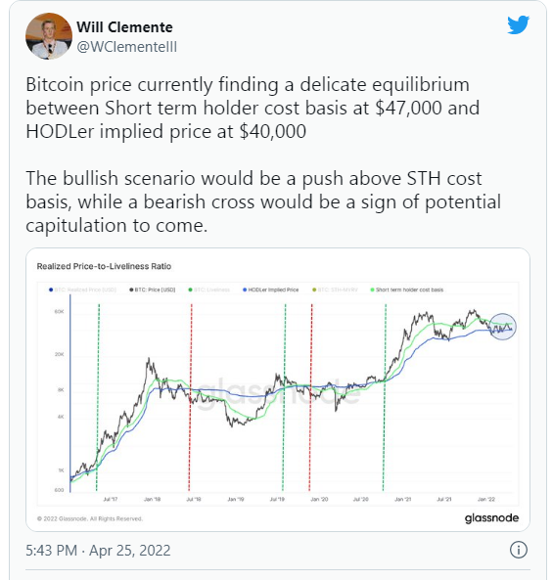The width and height of the screenshot is (552, 580).
Task: Open Will Clemente's profile picture
Action: point(49,36)
